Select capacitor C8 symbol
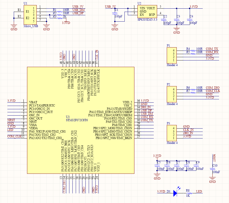This screenshot has width=229, height=203. click(x=186, y=166)
